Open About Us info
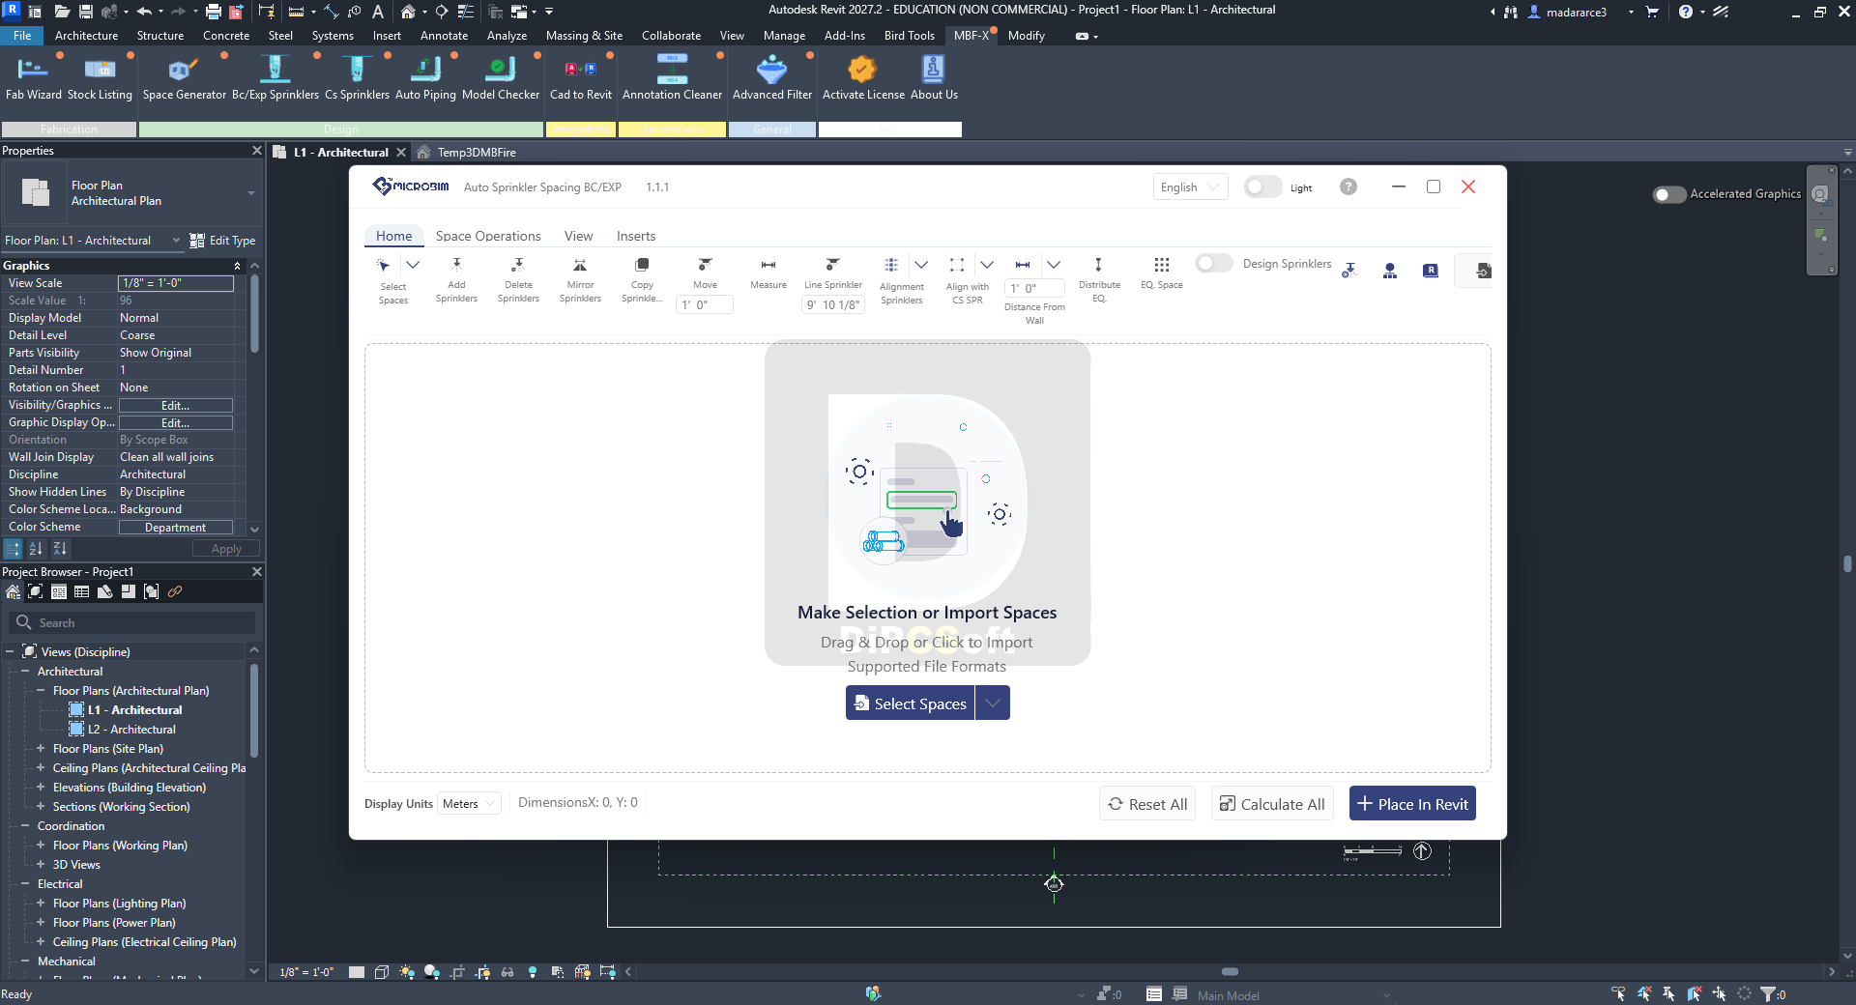Viewport: 1856px width, 1005px height. coord(934,77)
